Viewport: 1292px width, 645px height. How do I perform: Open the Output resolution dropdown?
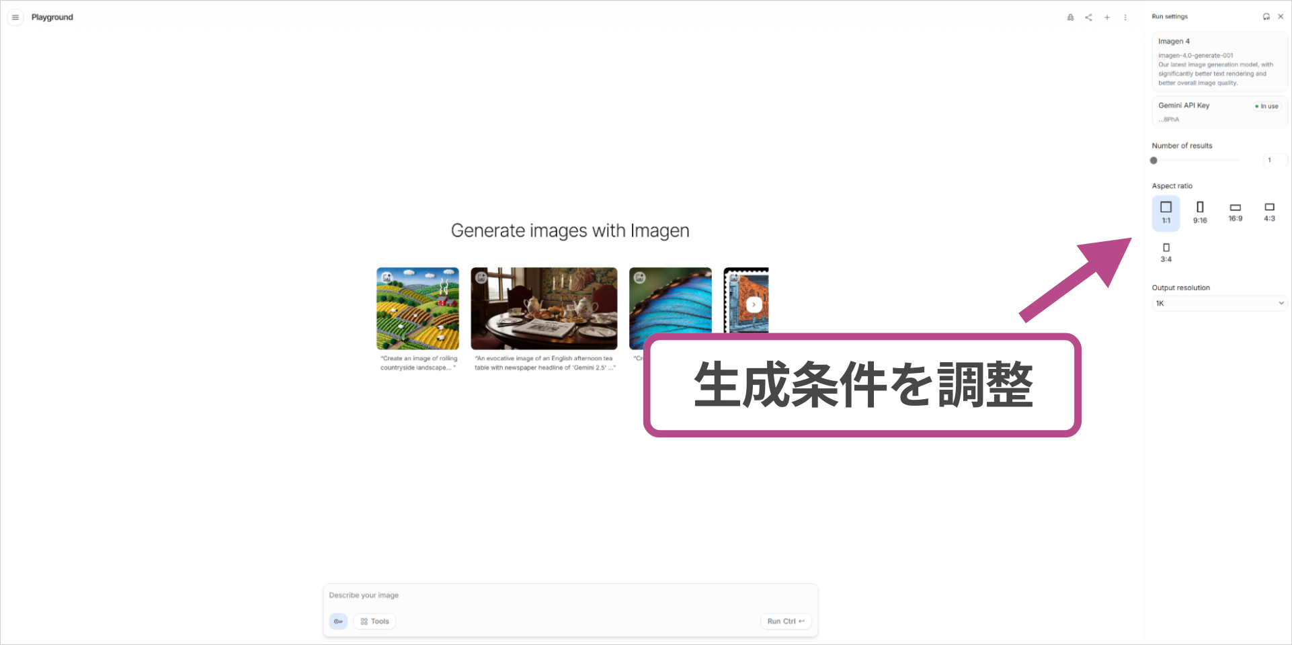pyautogui.click(x=1219, y=303)
